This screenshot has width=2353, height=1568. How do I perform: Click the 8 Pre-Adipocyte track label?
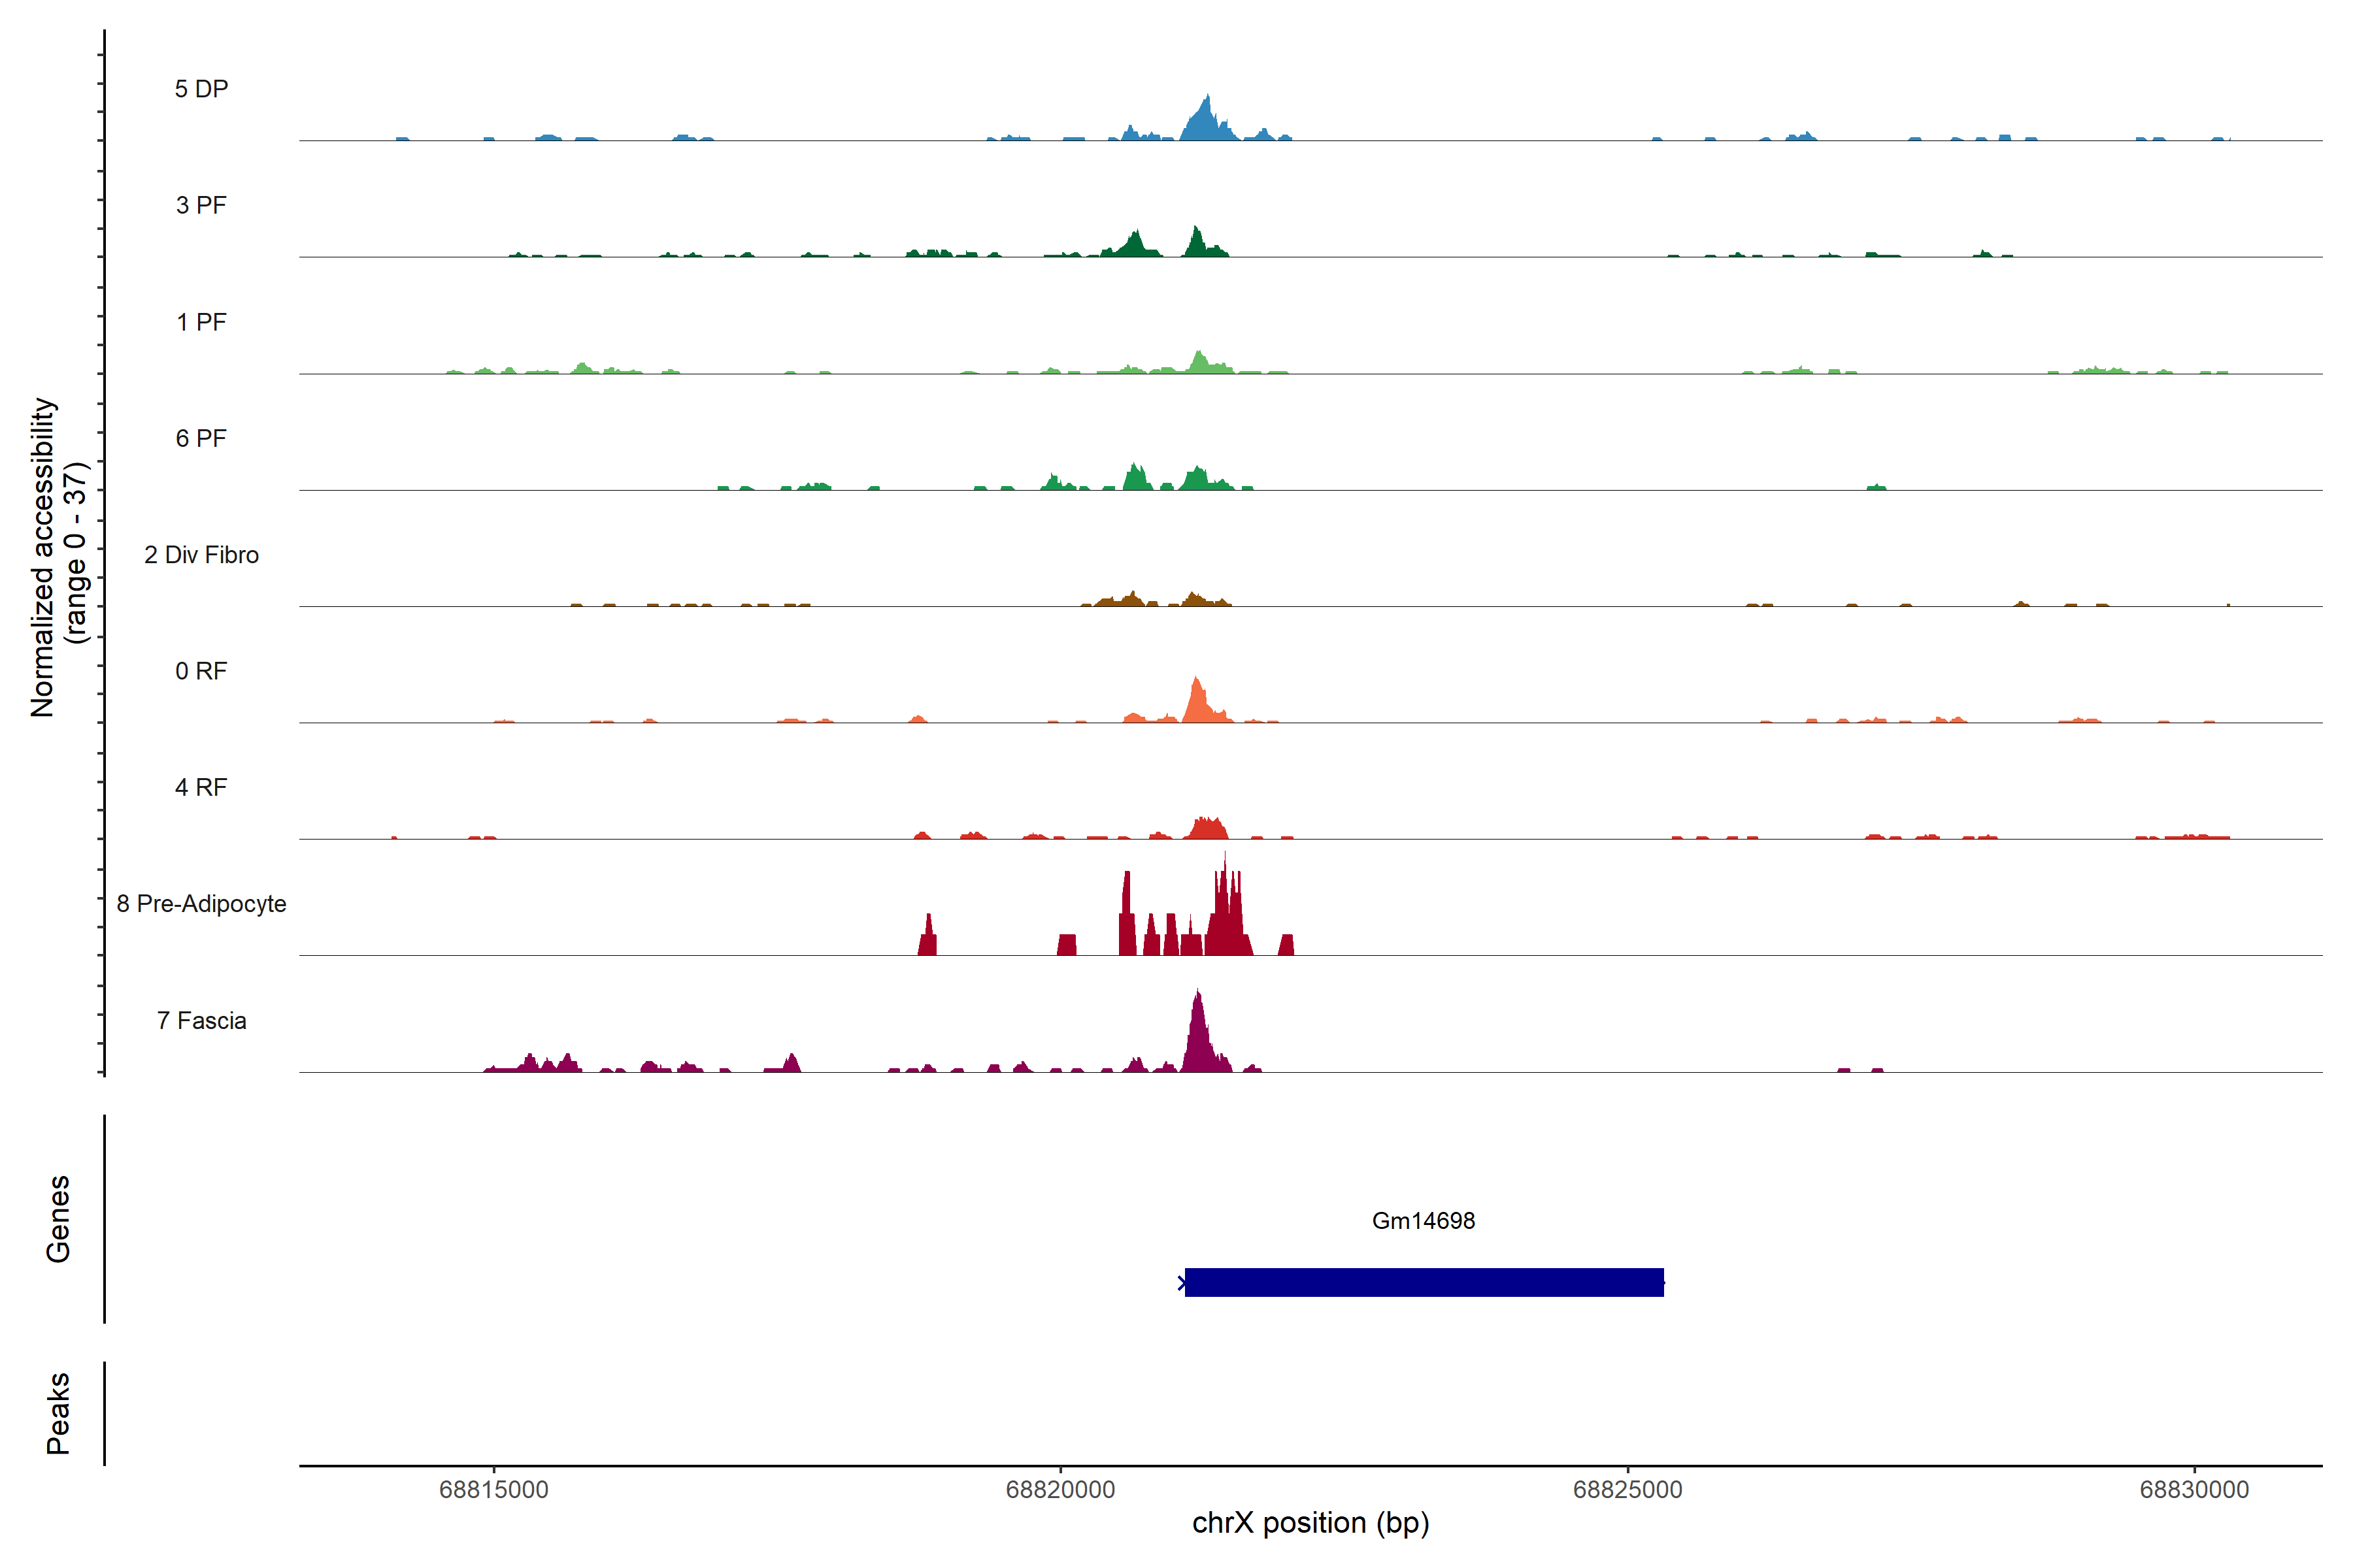click(x=201, y=904)
